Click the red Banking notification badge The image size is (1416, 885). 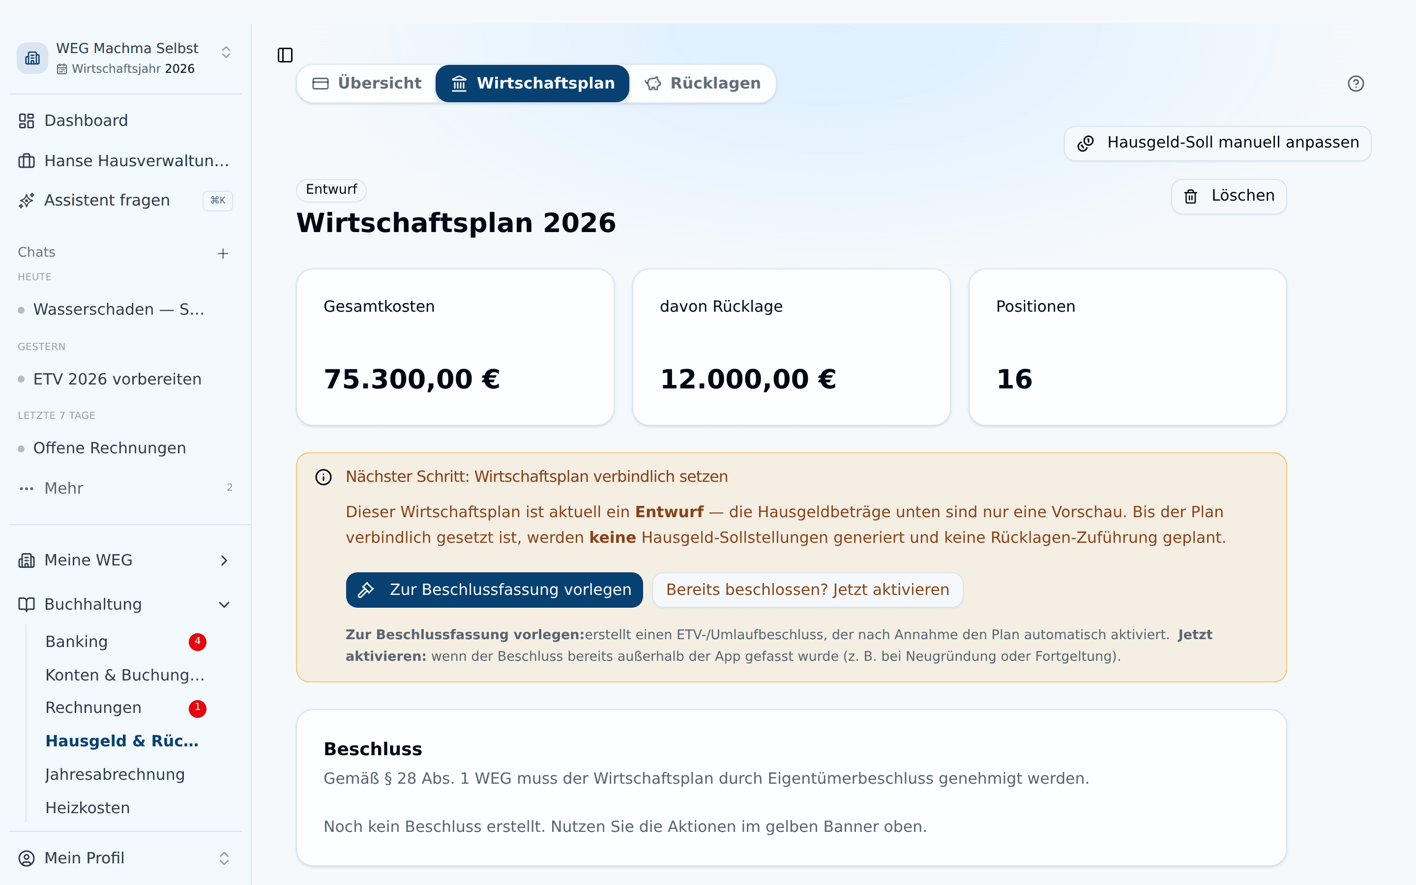coord(197,642)
